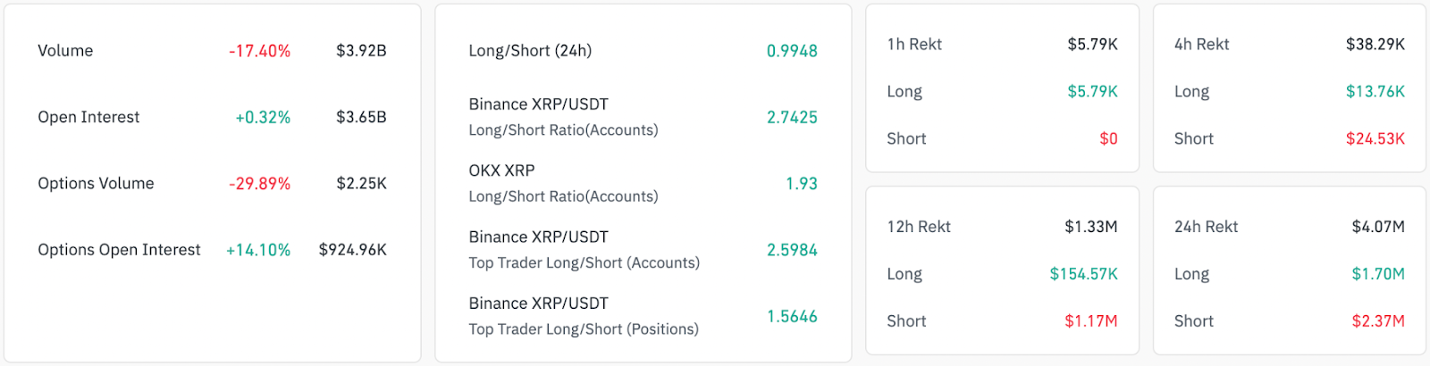Screen dimensions: 1430x366
Task: Select the Binance XRP/USDT accounts ratio 2.7425
Action: [x=792, y=117]
